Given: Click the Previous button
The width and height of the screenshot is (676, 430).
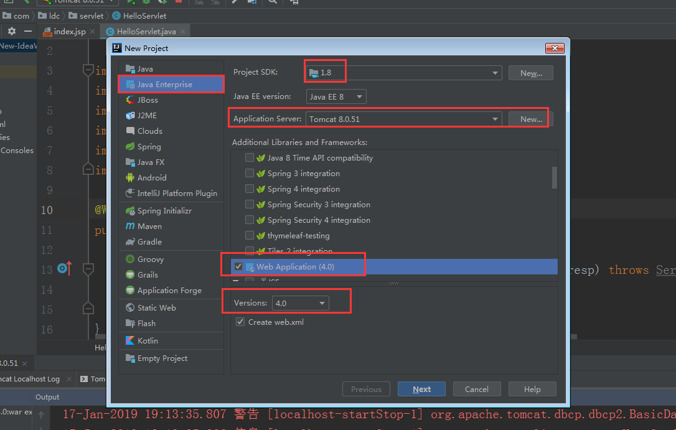Looking at the screenshot, I should 366,389.
